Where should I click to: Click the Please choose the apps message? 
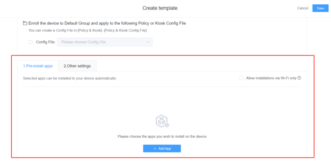[162, 136]
